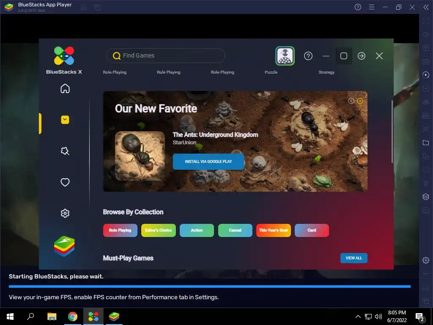
Task: Open BlueStacks X settings gear in left sidebar
Action: click(65, 213)
